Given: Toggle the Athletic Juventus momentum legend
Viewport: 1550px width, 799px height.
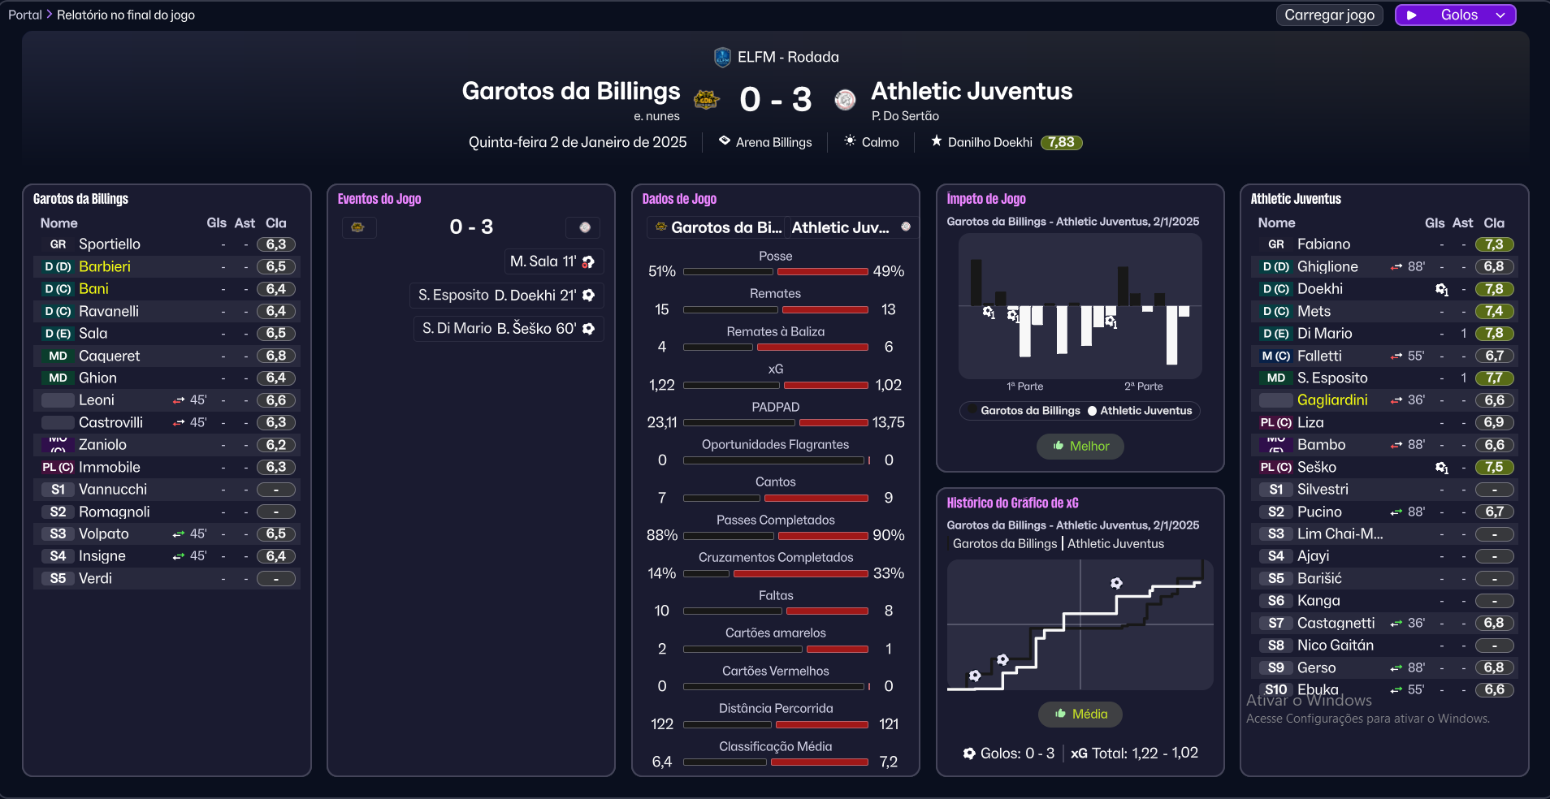Looking at the screenshot, I should pyautogui.click(x=1139, y=411).
